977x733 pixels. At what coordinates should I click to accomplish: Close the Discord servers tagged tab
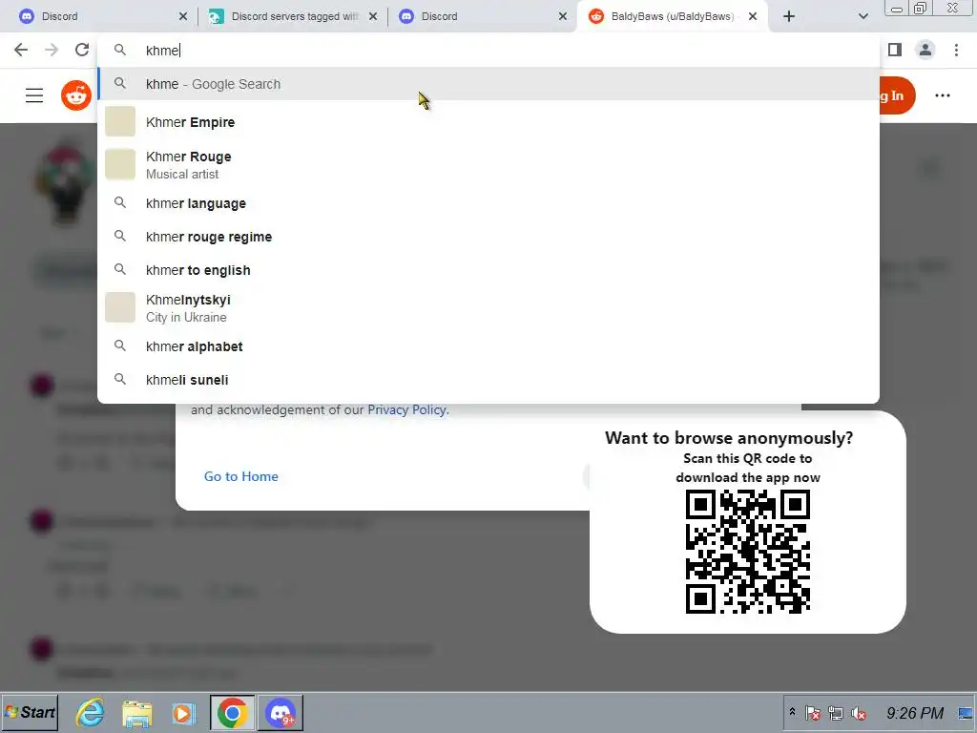[x=373, y=16]
